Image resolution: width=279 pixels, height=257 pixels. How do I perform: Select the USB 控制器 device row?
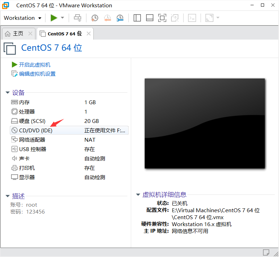69,149
